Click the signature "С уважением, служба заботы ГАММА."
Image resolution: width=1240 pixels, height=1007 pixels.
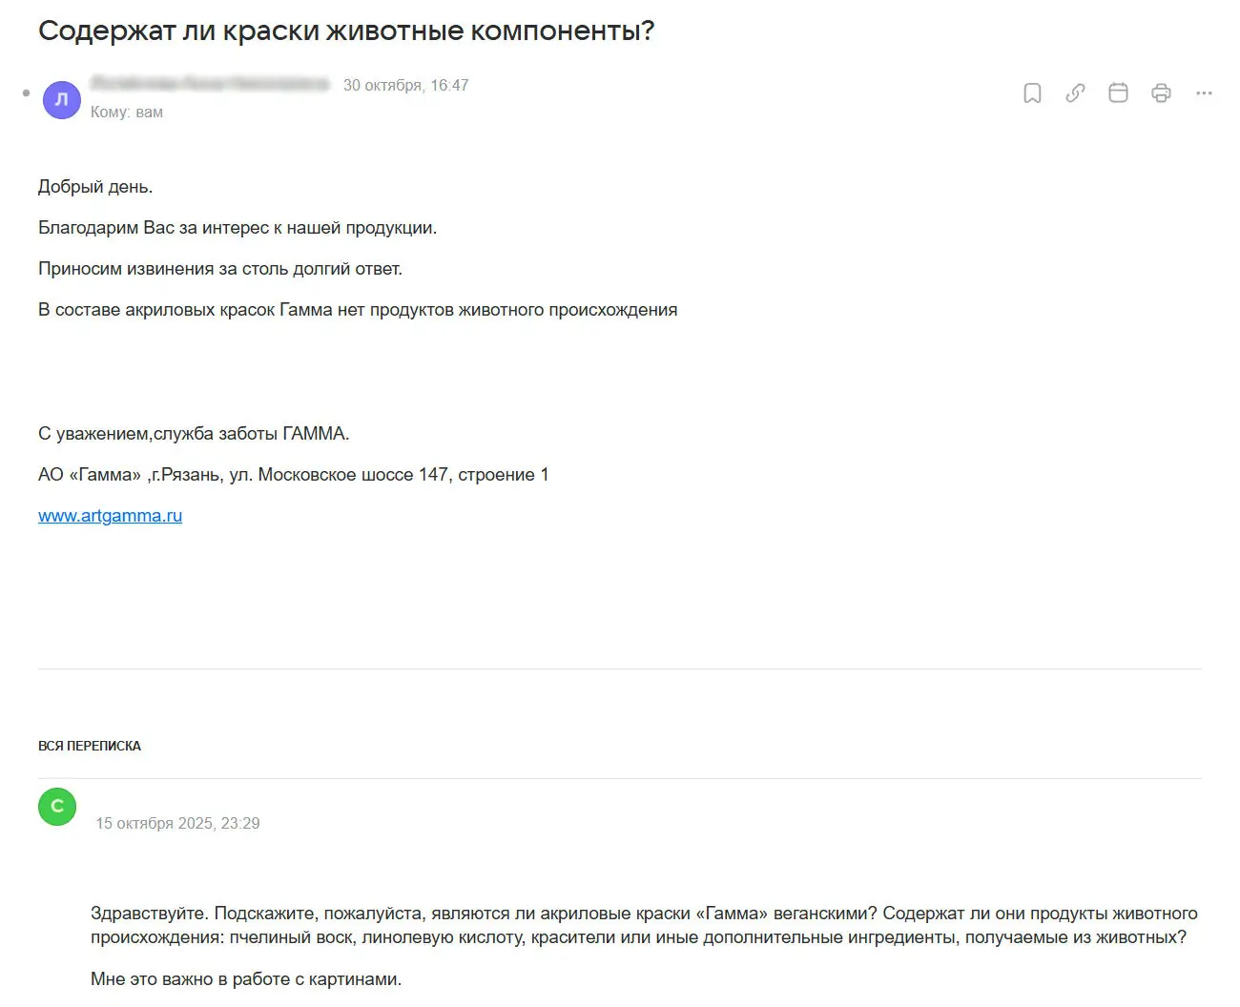click(x=194, y=434)
